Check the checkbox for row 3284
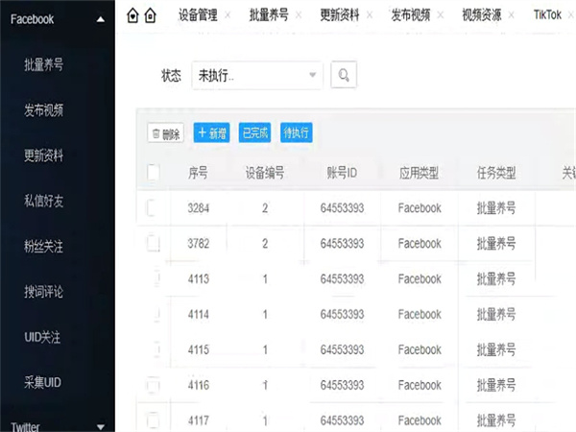This screenshot has height=432, width=576. [153, 208]
